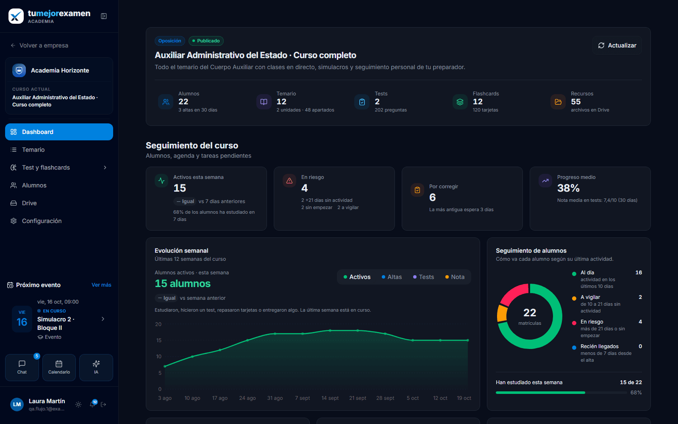Open the IA assistant shortcut

click(96, 368)
